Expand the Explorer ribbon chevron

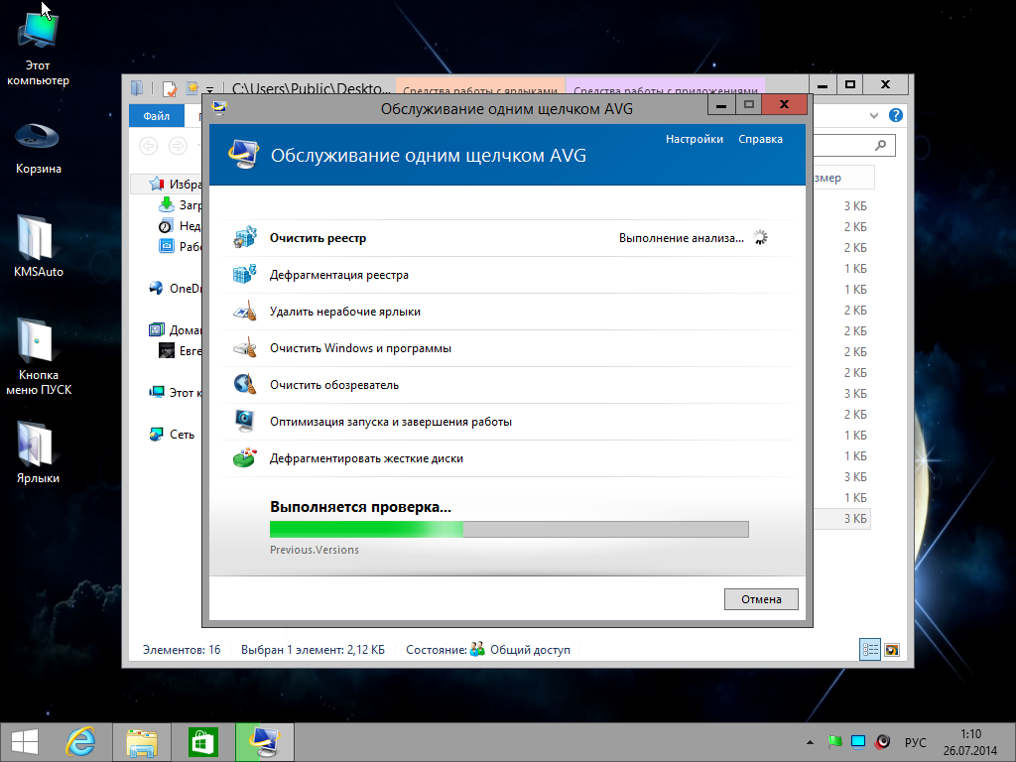pyautogui.click(x=873, y=115)
